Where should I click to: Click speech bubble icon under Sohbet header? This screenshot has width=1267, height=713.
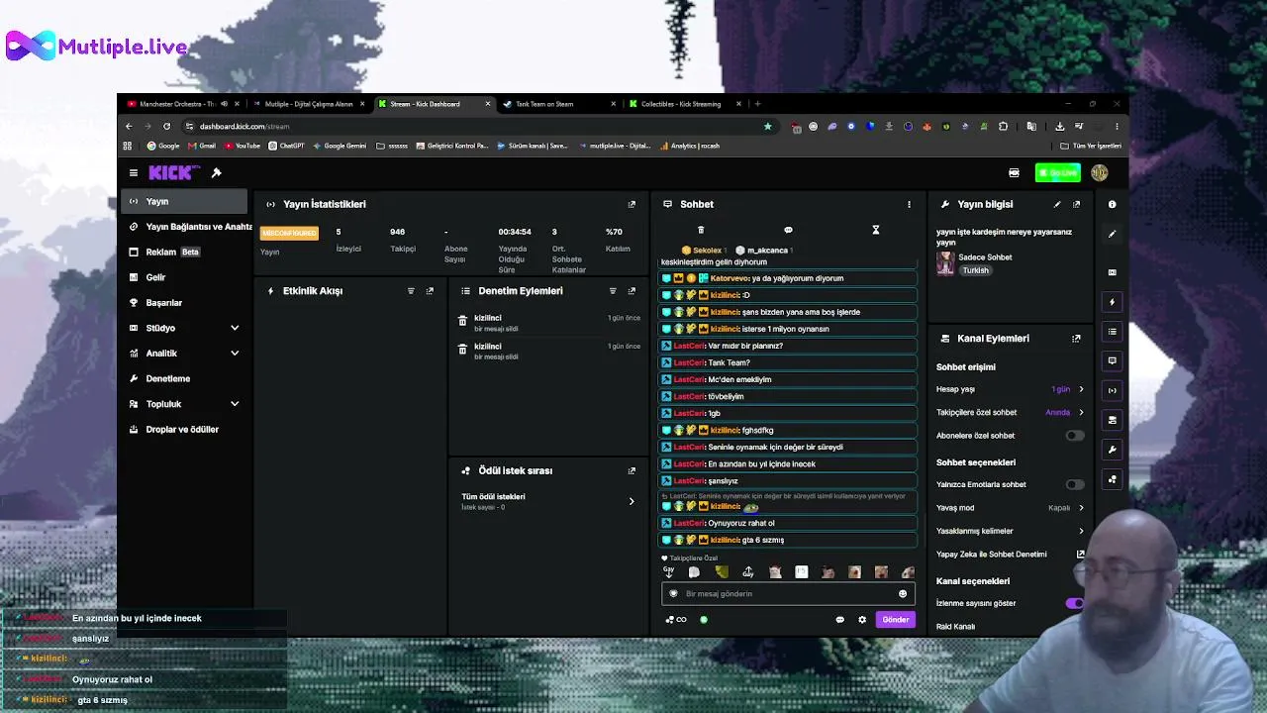coord(788,230)
